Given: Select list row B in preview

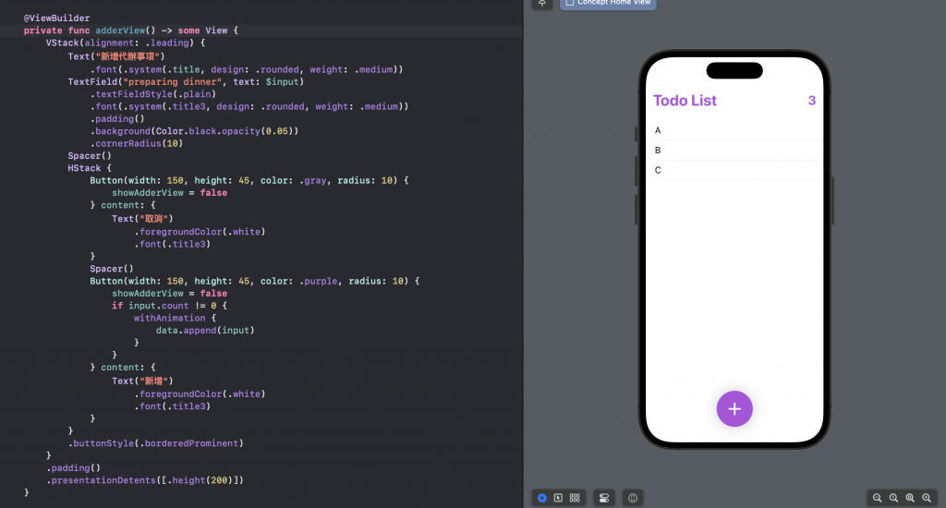Looking at the screenshot, I should (x=734, y=151).
